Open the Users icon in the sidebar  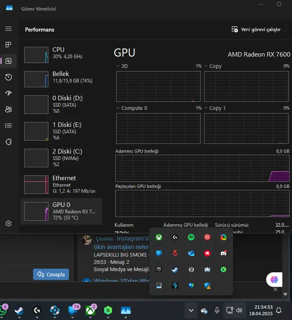8,109
